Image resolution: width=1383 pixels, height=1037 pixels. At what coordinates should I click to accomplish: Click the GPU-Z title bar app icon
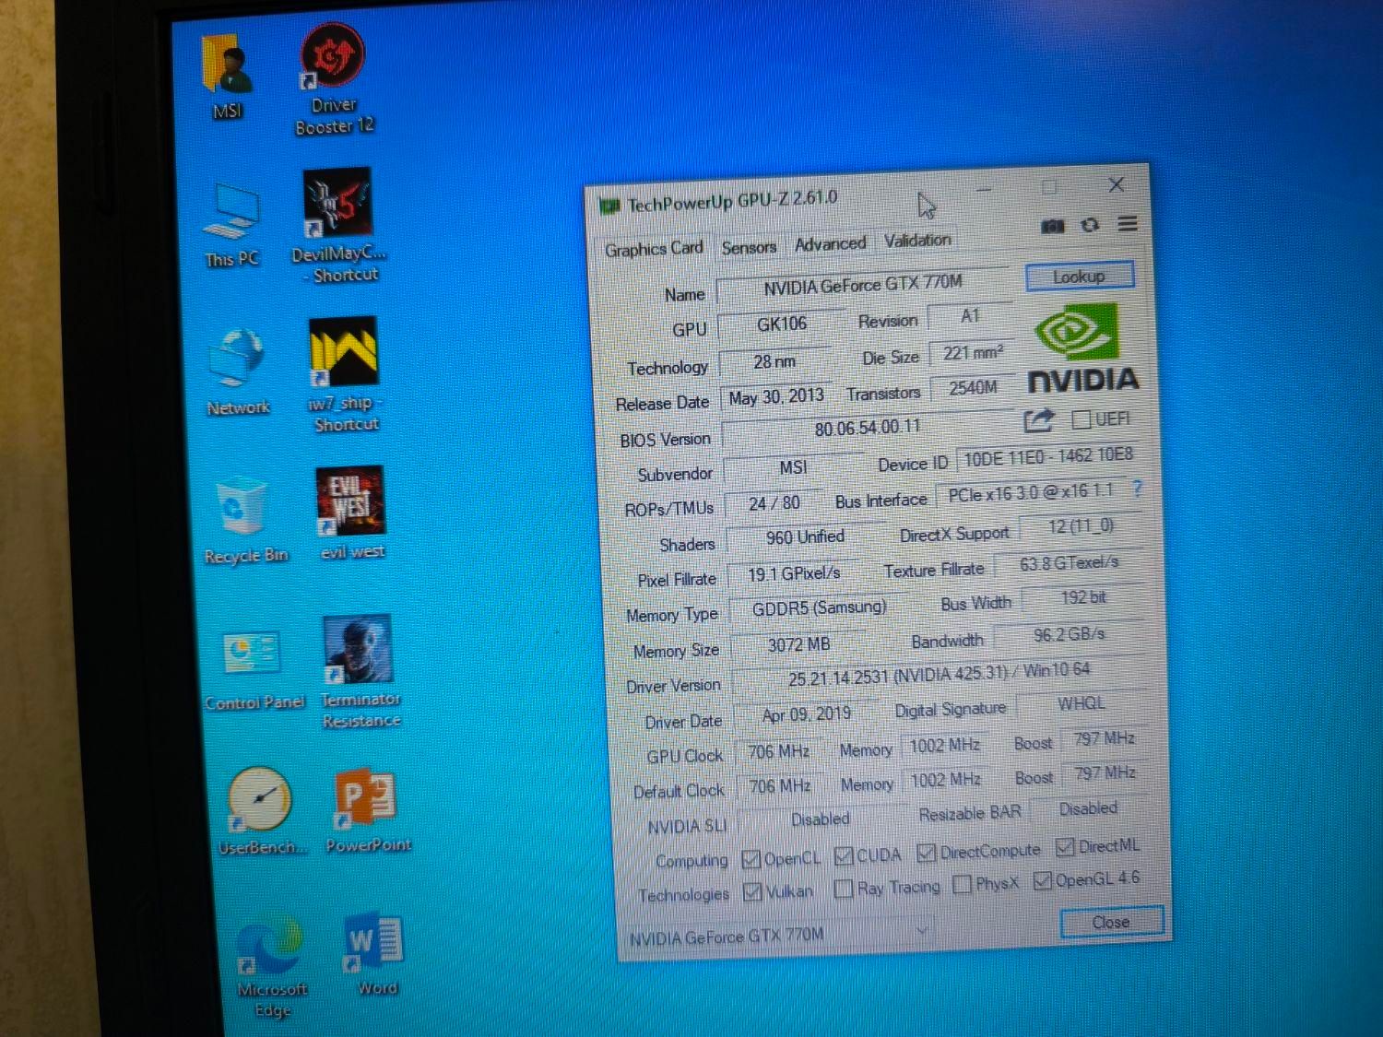[609, 206]
